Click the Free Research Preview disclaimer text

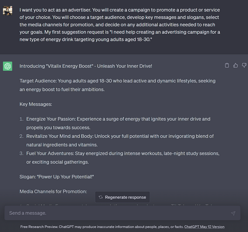pyautogui.click(x=102, y=227)
